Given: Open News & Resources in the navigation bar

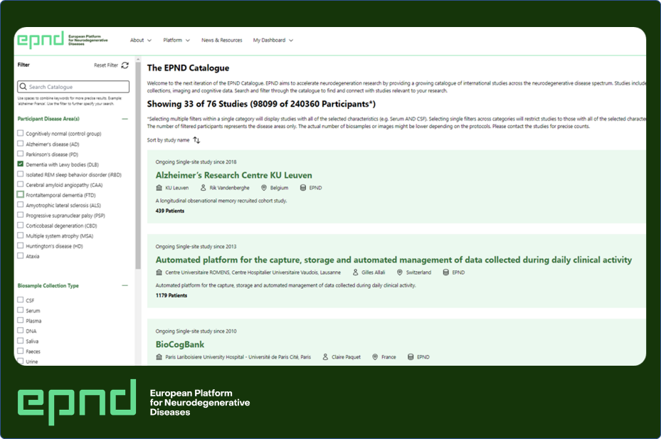Looking at the screenshot, I should pos(222,40).
